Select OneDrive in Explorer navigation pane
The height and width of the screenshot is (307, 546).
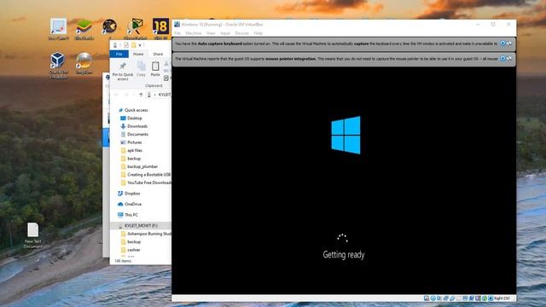[x=130, y=204]
